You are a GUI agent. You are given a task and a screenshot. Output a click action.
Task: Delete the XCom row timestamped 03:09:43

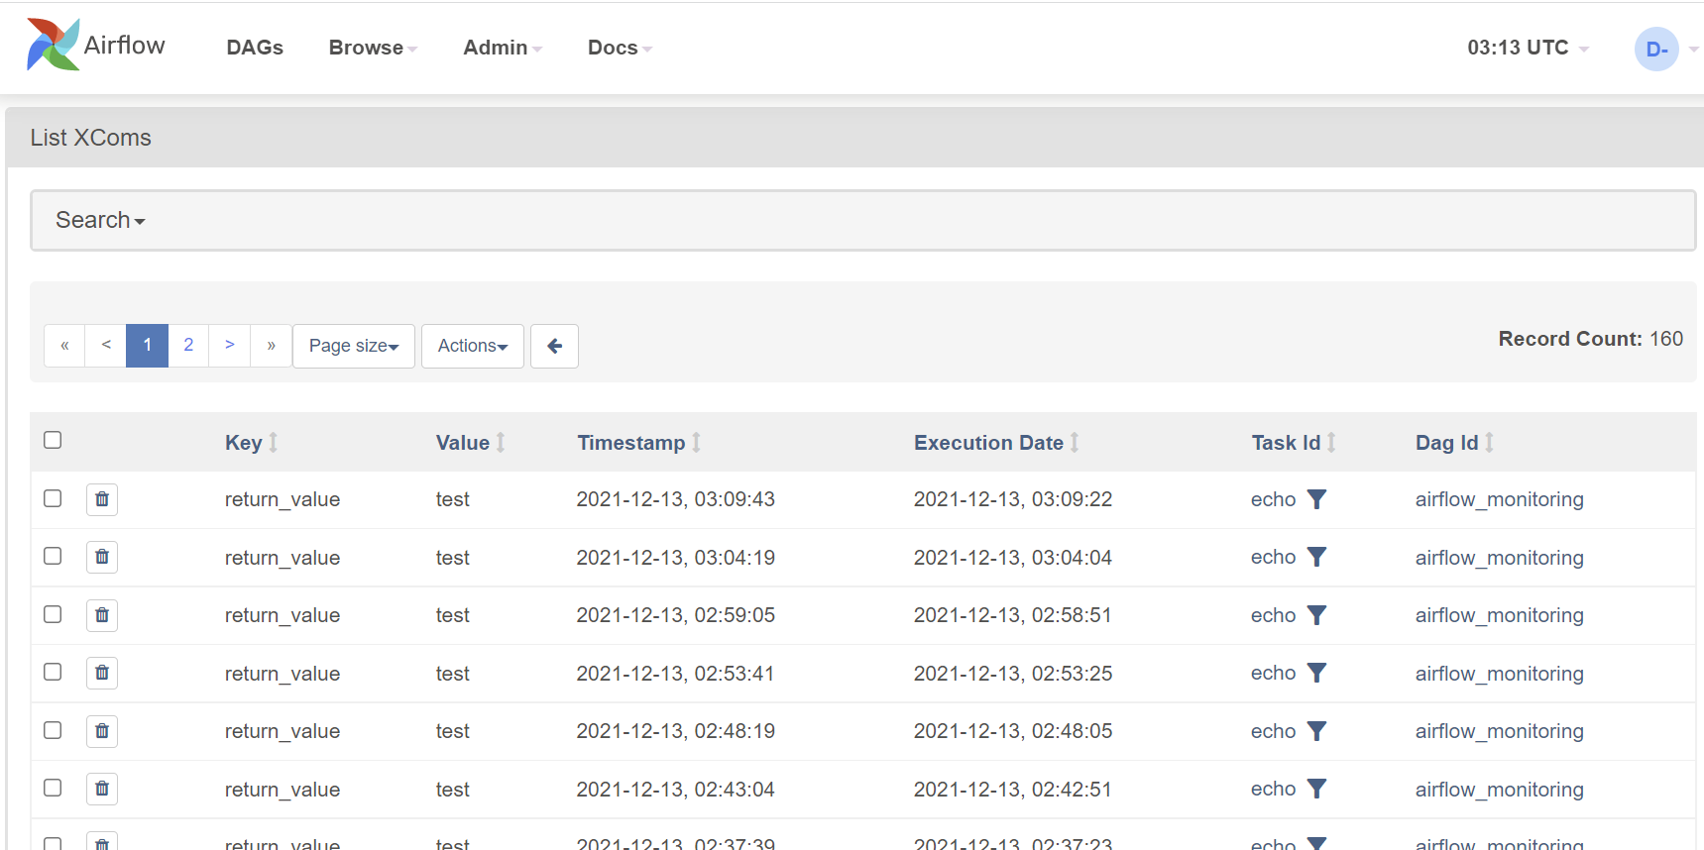102,499
